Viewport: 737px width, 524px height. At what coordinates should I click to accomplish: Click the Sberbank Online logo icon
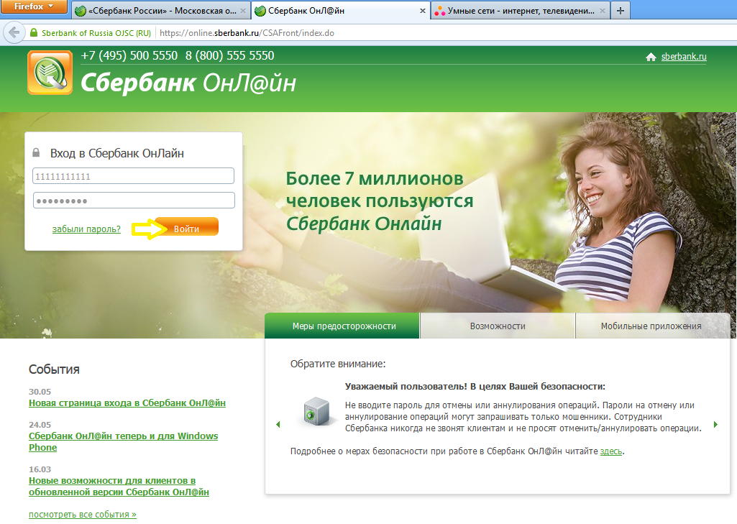50,73
